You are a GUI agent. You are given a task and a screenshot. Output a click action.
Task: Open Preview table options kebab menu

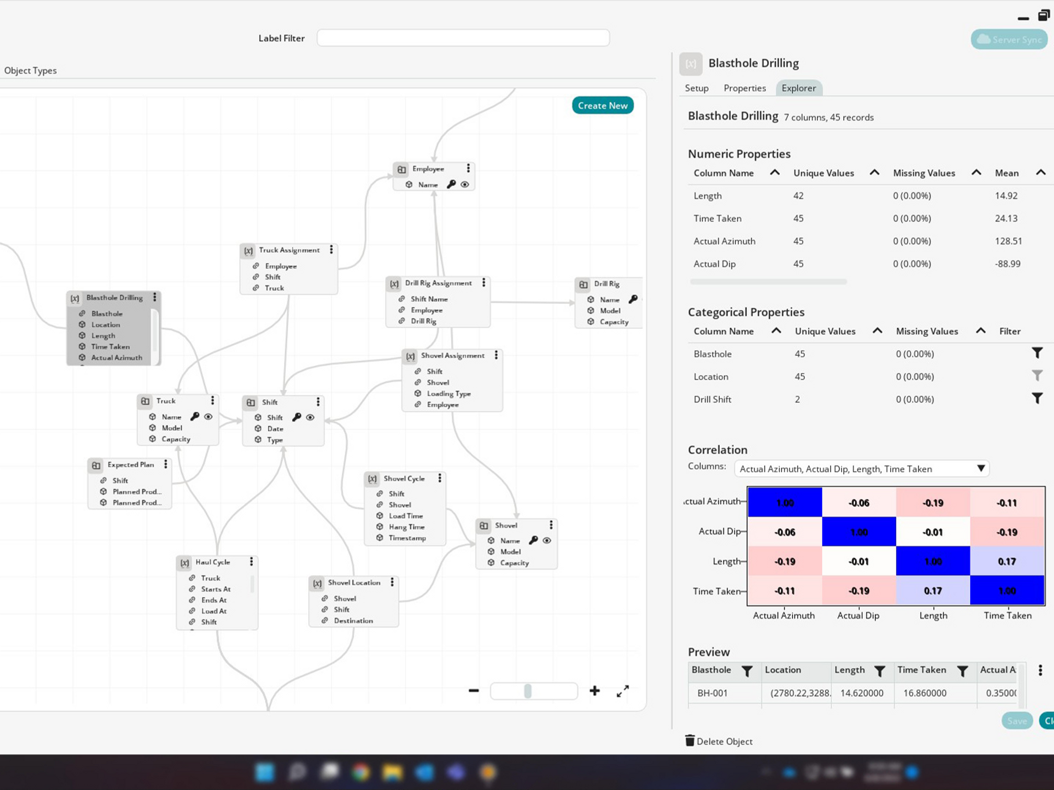(1040, 671)
